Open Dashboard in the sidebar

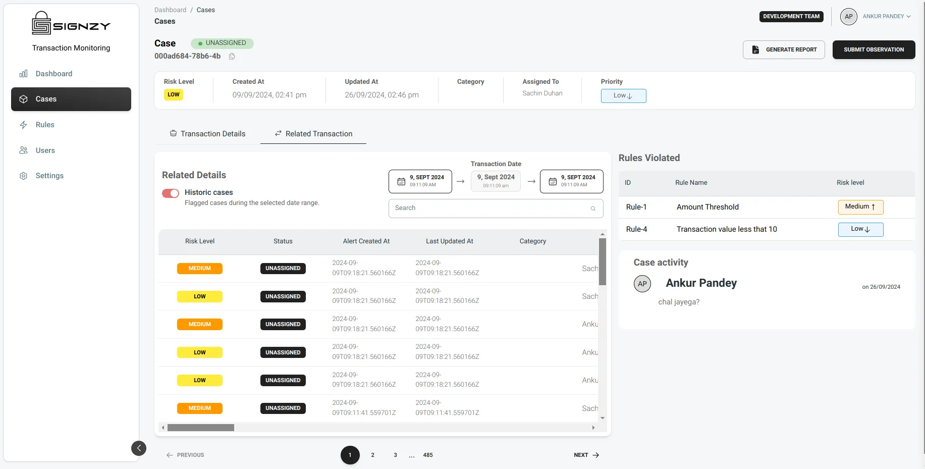pyautogui.click(x=71, y=74)
